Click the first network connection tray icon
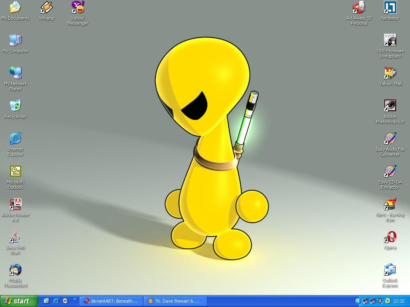 (x=365, y=301)
